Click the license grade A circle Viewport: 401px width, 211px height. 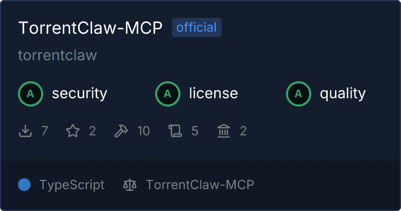coord(167,94)
